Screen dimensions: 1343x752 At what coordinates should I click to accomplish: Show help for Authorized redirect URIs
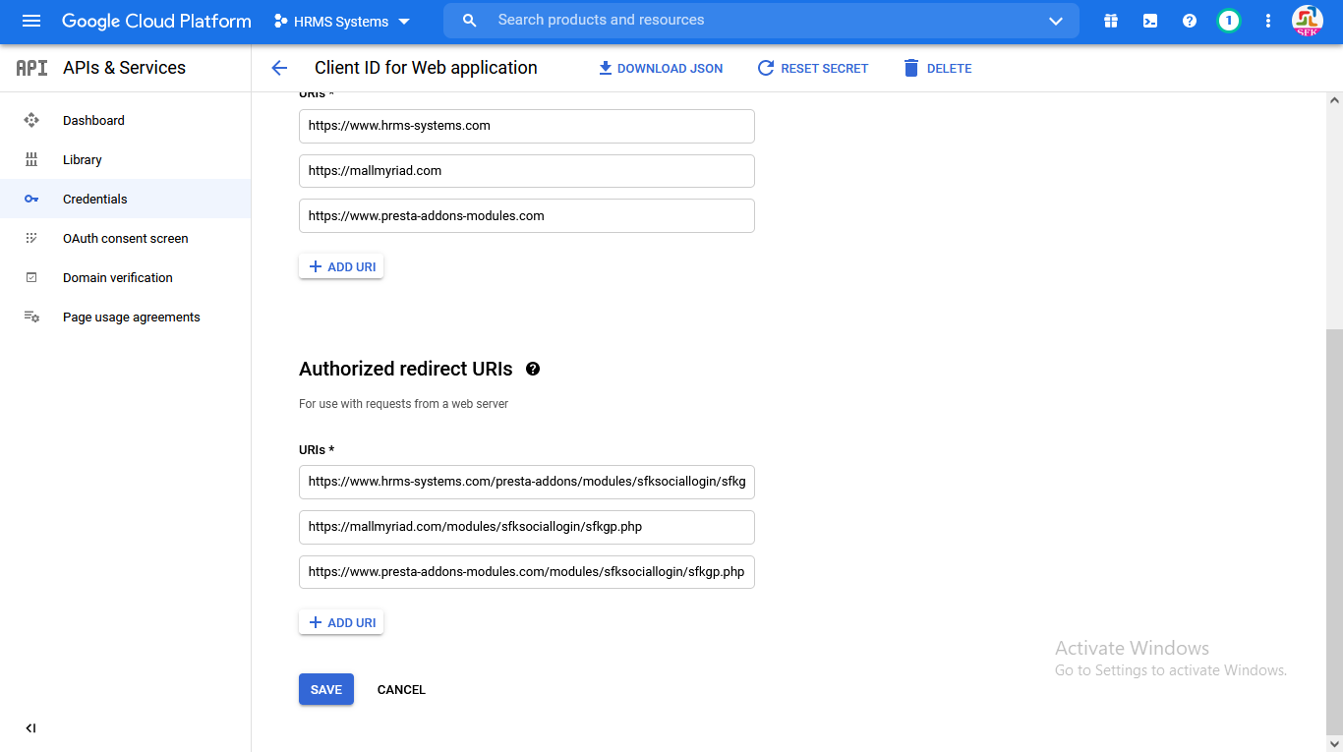pyautogui.click(x=533, y=369)
